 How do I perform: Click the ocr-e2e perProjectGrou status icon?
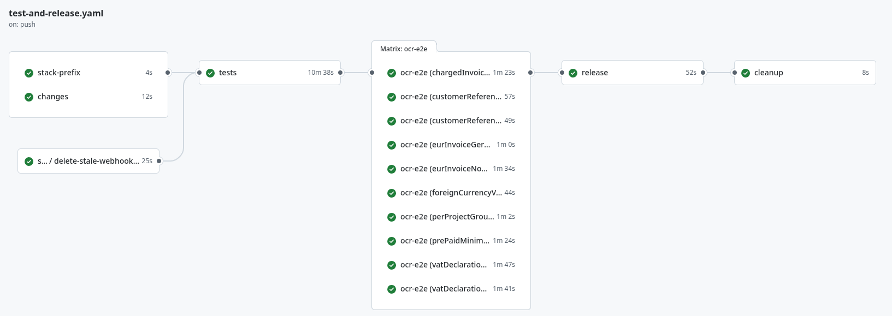tap(392, 217)
